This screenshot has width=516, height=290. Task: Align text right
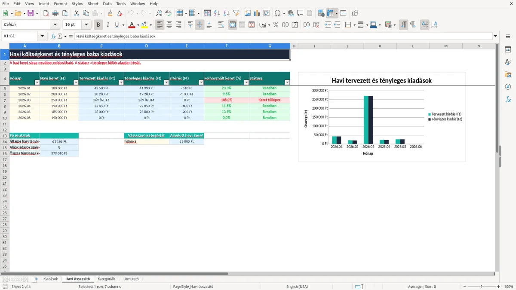tap(179, 25)
